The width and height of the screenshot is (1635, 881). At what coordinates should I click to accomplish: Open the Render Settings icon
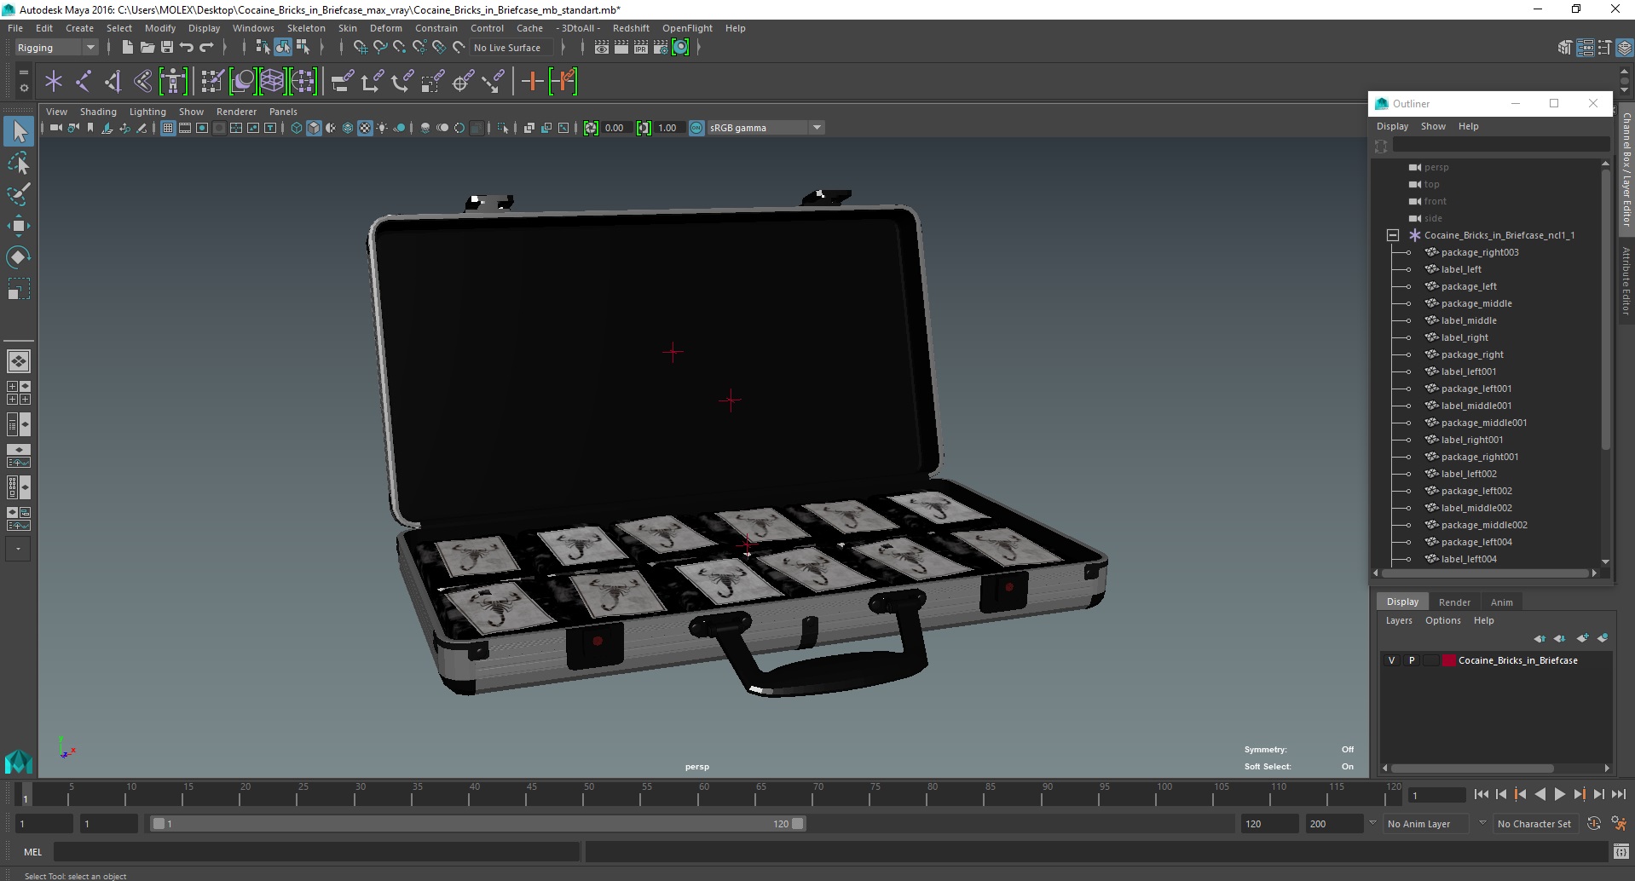click(x=661, y=48)
